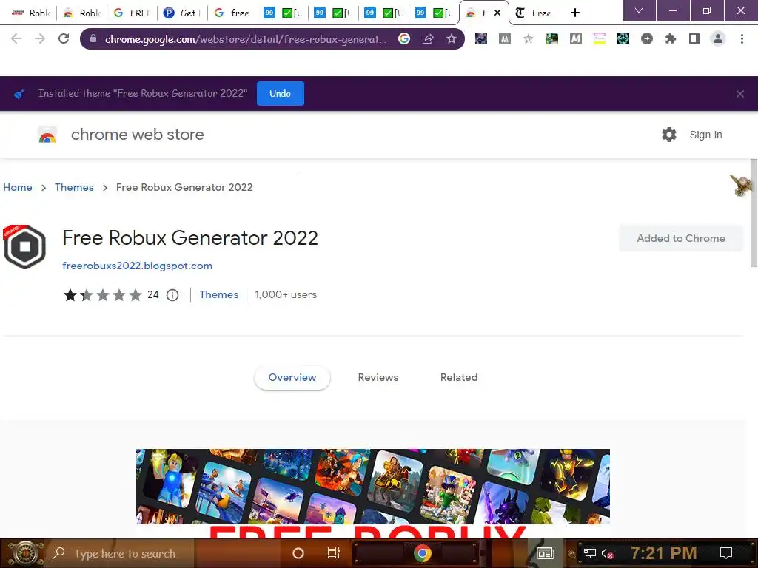The image size is (758, 568).
Task: Click the 'Free Robux Generator 2022' title
Action: coord(190,237)
